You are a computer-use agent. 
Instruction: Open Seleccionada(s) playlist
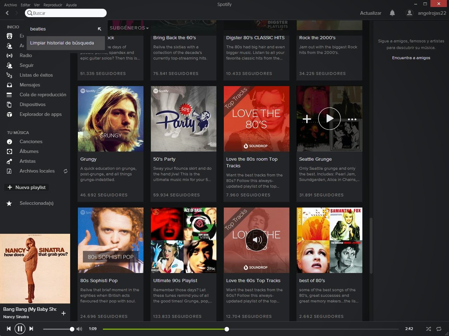pos(36,203)
